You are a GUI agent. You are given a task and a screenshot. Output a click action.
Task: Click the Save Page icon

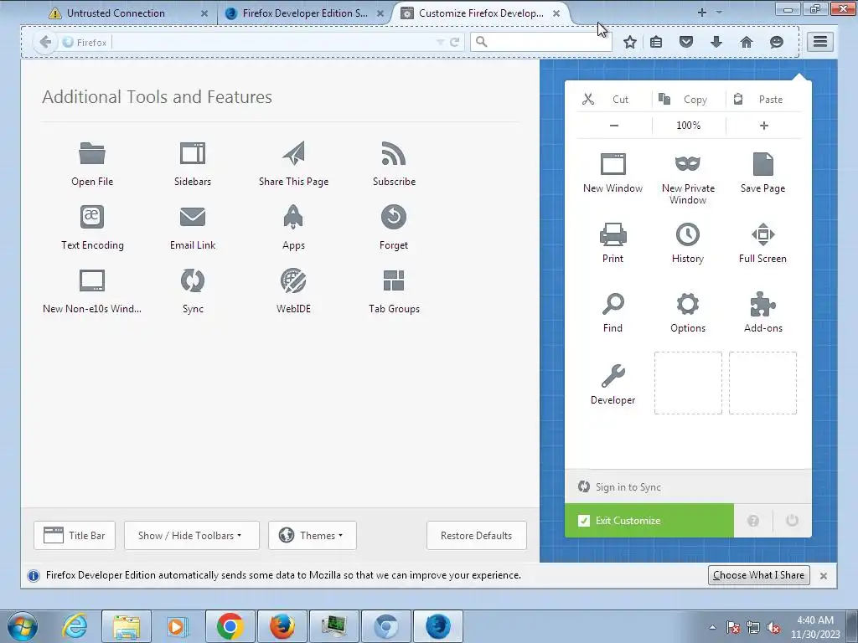pyautogui.click(x=762, y=164)
